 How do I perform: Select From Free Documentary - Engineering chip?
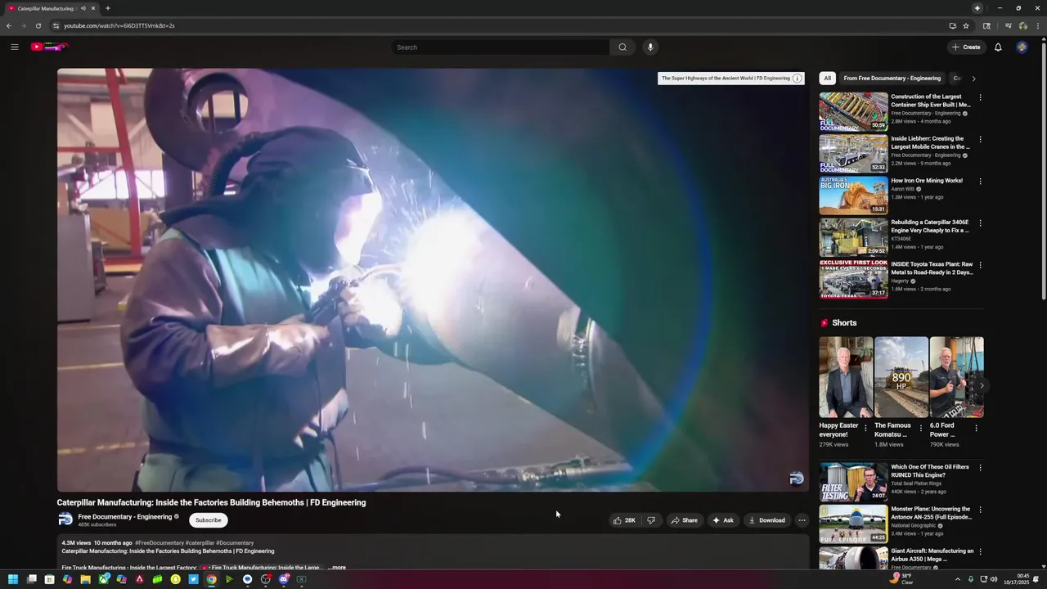pyautogui.click(x=892, y=79)
